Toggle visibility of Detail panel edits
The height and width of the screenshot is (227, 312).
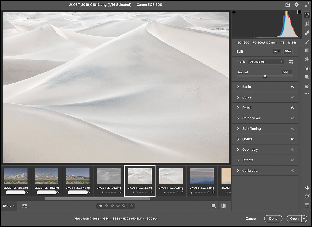pyautogui.click(x=292, y=108)
